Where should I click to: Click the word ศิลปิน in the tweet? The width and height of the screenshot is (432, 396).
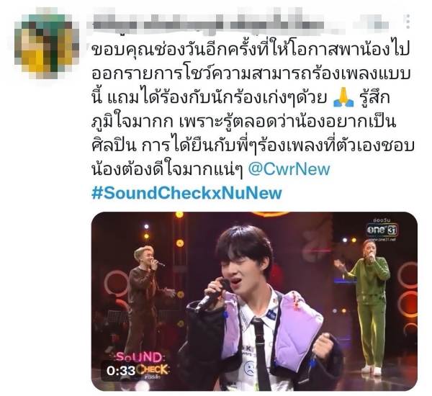114,145
